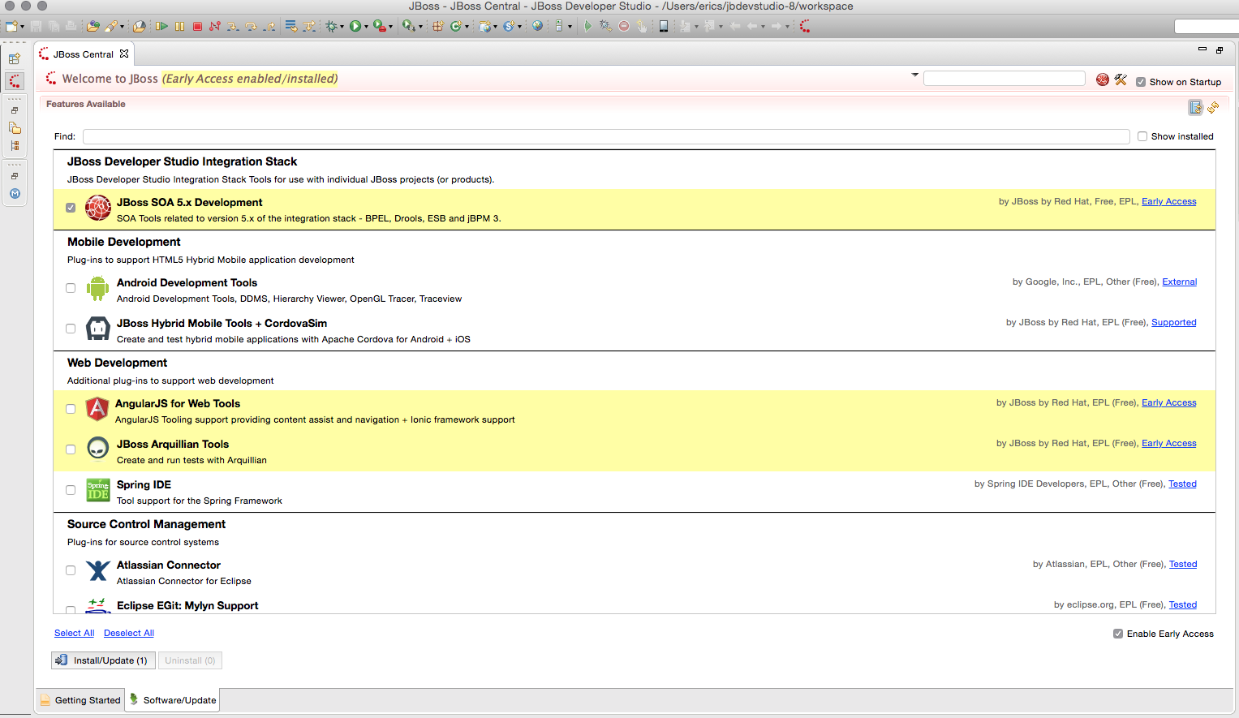Open the External link for Android Development Tools

[1180, 282]
